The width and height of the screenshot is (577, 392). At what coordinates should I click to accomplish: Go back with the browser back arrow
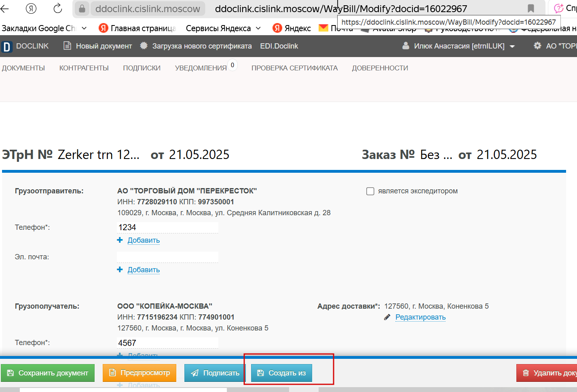[x=4, y=8]
